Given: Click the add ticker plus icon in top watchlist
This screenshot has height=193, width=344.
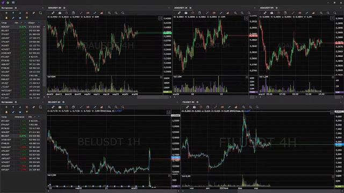Looking at the screenshot, I should [6, 13].
